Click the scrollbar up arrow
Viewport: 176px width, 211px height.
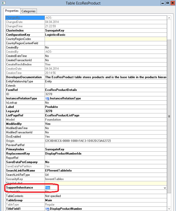169,18
